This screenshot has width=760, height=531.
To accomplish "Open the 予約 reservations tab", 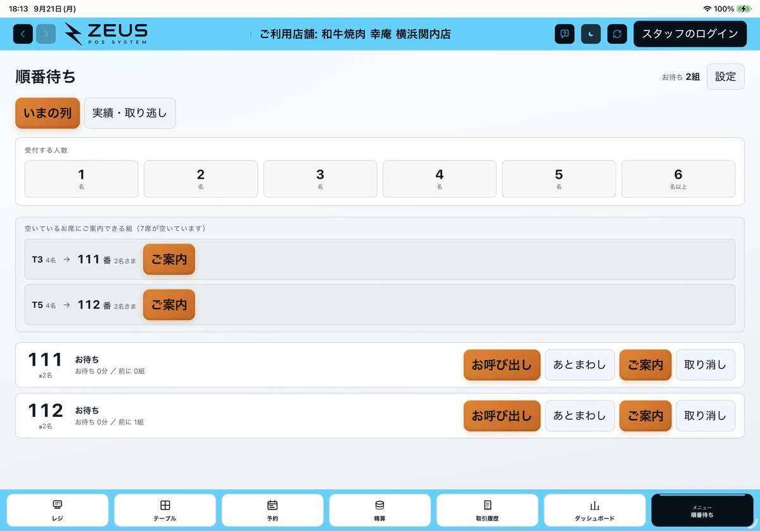I will (x=272, y=510).
